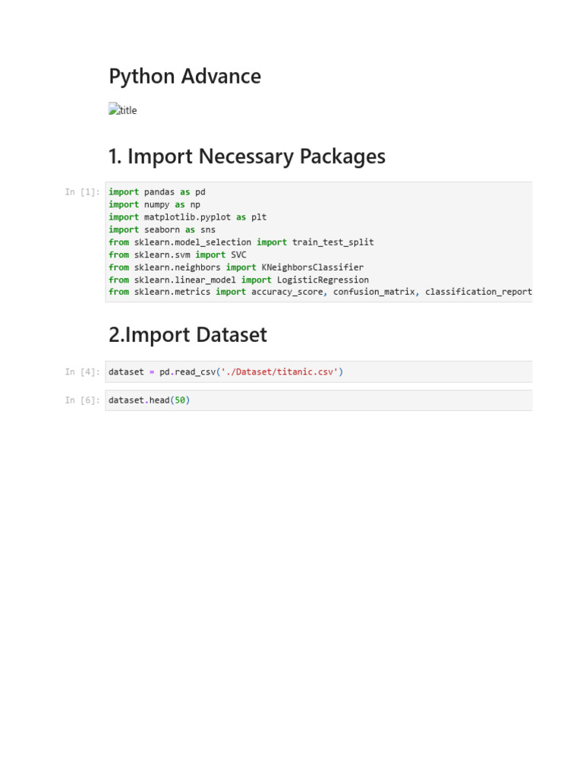Click the matplotlib.pyplot import line
This screenshot has width=583, height=778.
coord(188,217)
